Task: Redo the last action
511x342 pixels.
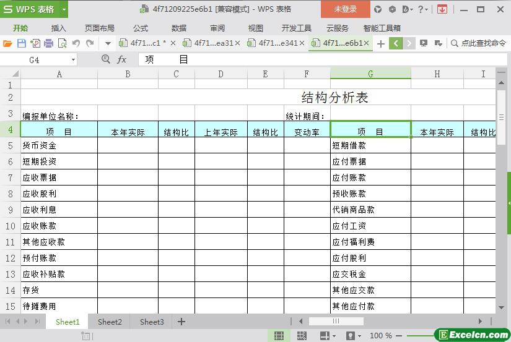Action: coord(90,43)
